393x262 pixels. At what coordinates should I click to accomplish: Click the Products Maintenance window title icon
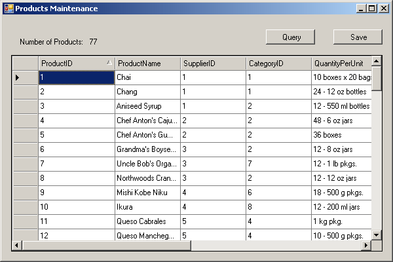point(8,9)
